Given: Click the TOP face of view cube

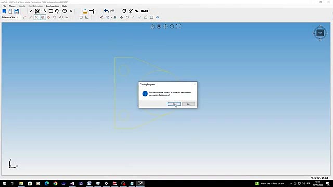Looking at the screenshot, I should pos(320,33).
